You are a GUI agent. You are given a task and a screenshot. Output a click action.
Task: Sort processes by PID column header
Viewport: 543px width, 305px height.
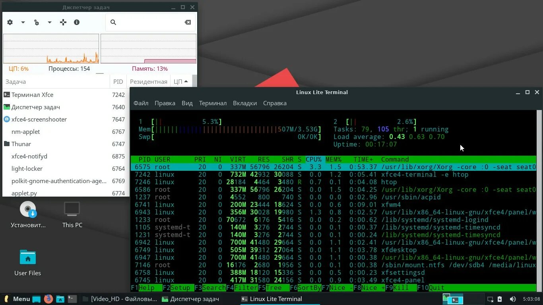(x=118, y=81)
